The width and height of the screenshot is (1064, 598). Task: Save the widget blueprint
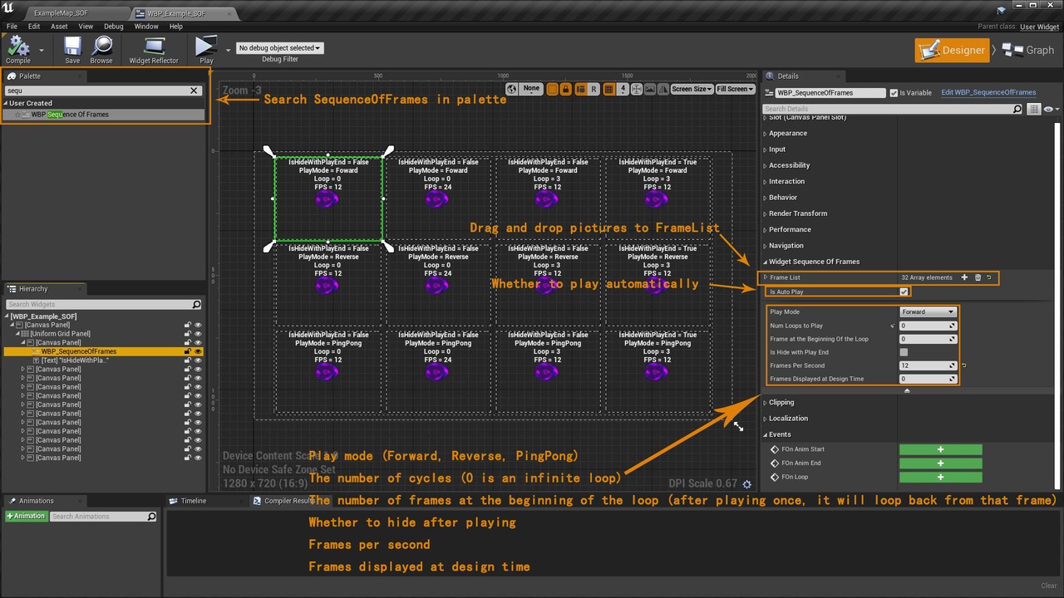(72, 50)
